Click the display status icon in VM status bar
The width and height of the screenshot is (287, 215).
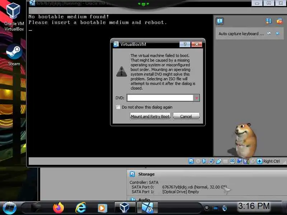(x=232, y=161)
